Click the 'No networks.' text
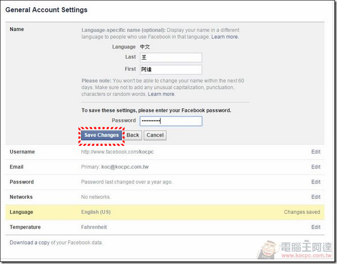 point(96,197)
